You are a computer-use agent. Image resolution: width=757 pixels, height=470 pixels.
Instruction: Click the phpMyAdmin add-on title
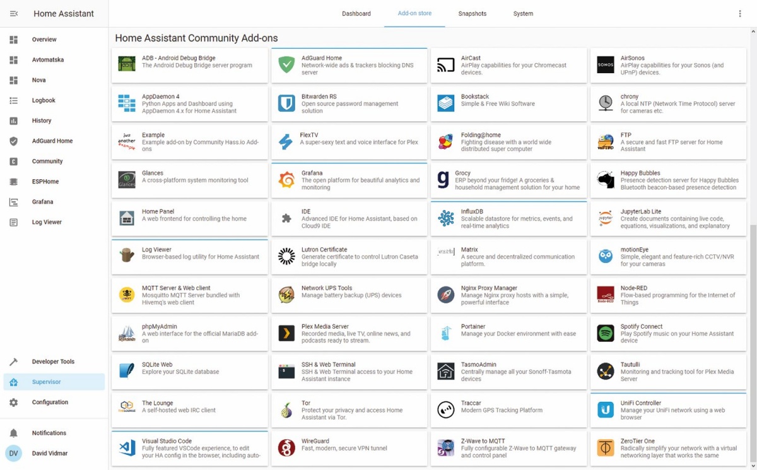tap(159, 327)
